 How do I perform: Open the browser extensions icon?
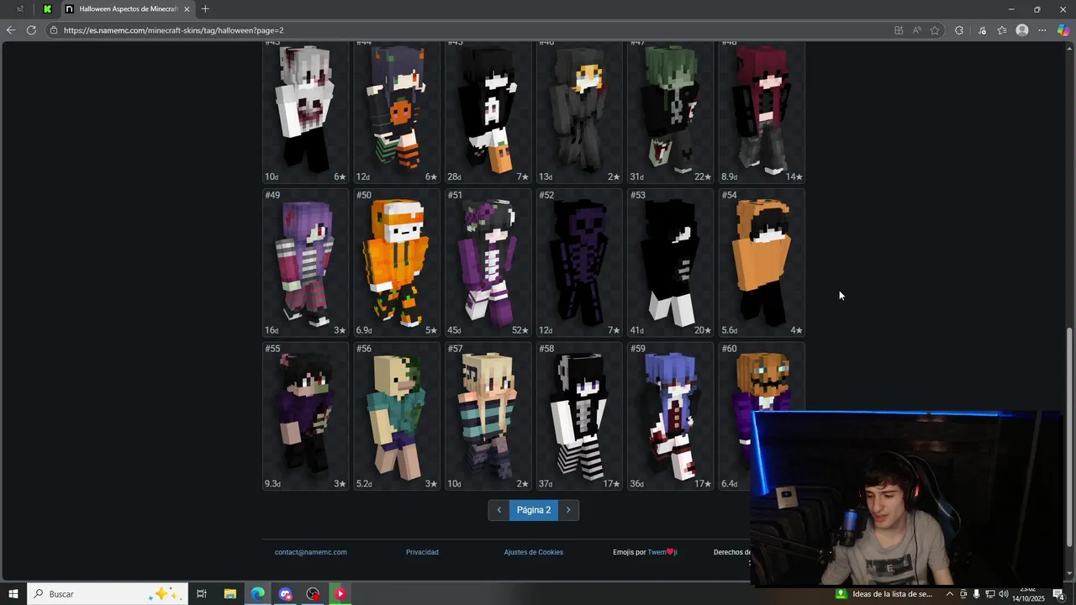point(959,30)
